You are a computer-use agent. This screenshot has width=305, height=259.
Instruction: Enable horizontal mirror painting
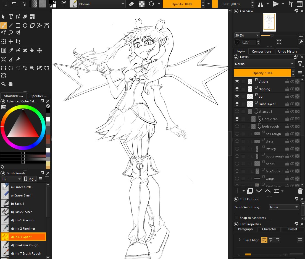coord(261,4)
